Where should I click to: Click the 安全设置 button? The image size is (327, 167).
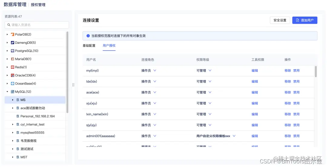pos(280,20)
